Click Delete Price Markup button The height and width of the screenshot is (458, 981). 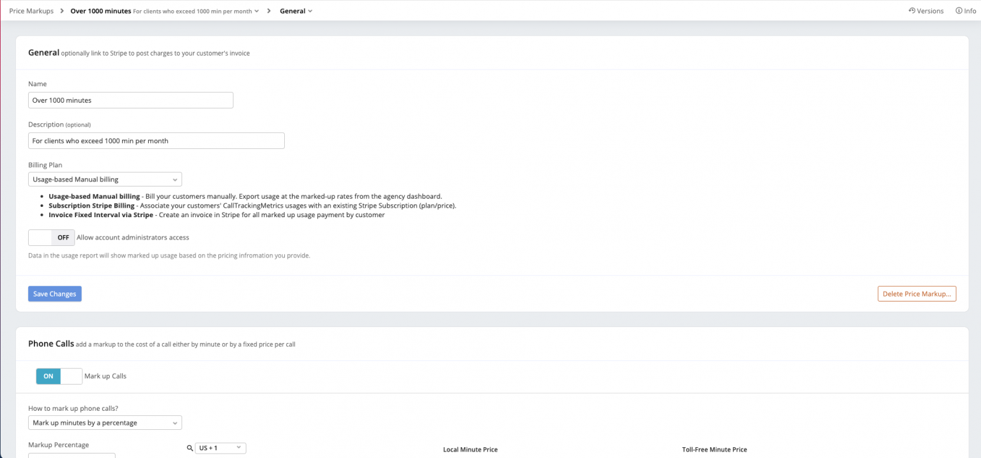(916, 294)
